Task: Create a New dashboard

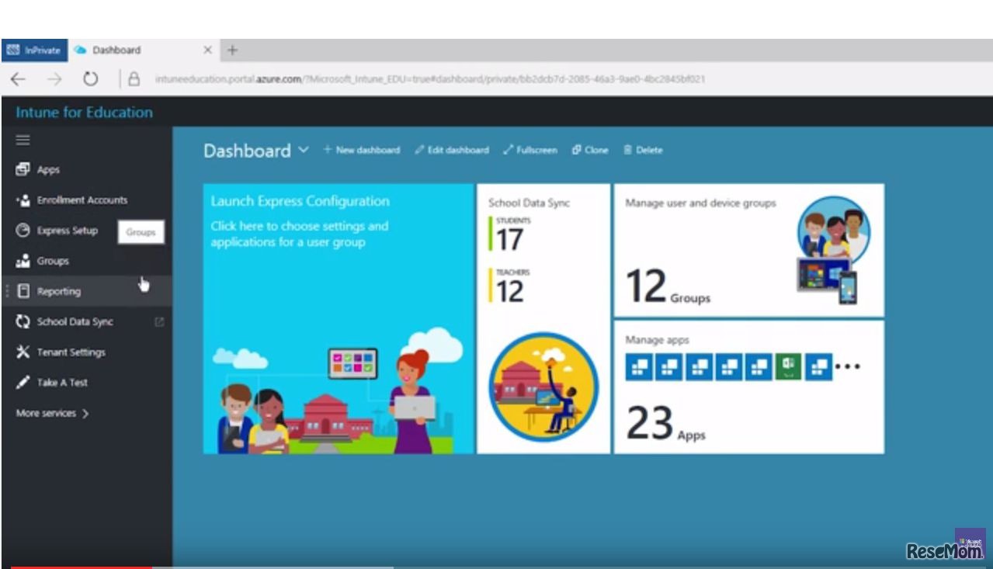Action: tap(361, 150)
